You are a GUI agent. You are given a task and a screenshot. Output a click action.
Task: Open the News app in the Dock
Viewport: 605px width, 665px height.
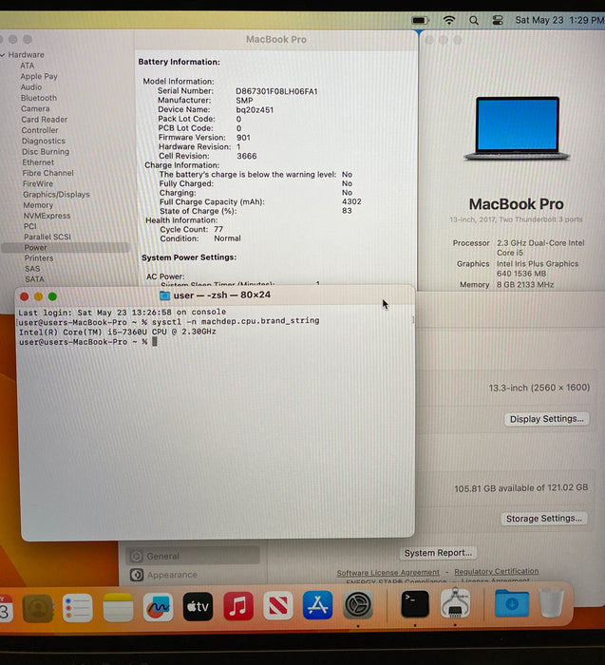pyautogui.click(x=278, y=606)
